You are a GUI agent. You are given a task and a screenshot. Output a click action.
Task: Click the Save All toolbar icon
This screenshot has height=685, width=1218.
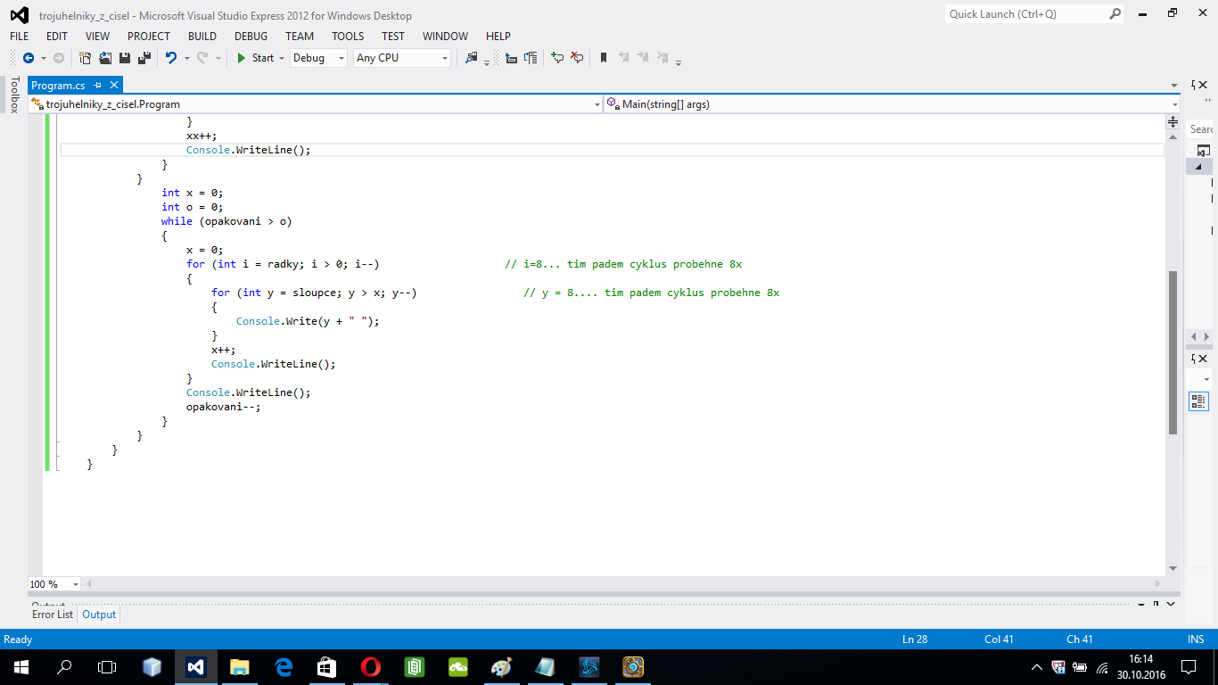[x=143, y=58]
